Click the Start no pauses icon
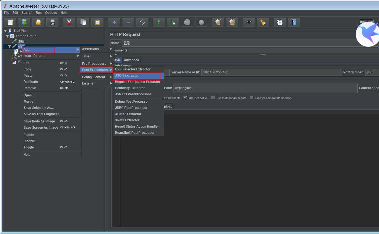This screenshot has width=379, height=234. click(x=173, y=22)
